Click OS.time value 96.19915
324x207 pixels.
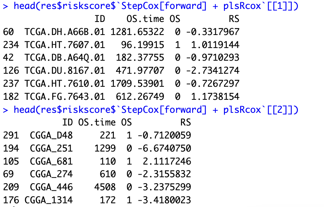143,45
